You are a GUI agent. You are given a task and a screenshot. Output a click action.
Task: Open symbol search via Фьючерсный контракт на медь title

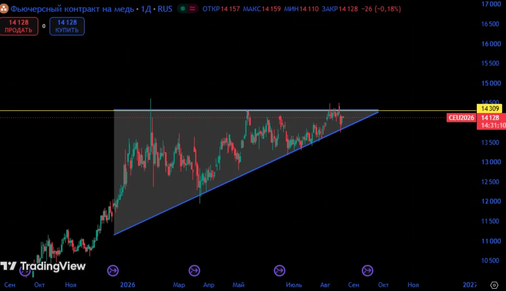72,9
